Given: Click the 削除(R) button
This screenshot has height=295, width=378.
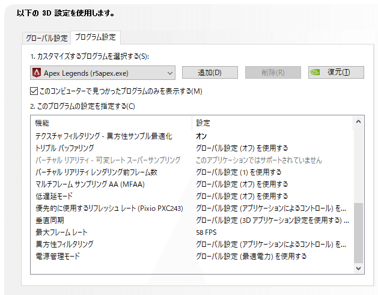Looking at the screenshot, I should (x=273, y=72).
